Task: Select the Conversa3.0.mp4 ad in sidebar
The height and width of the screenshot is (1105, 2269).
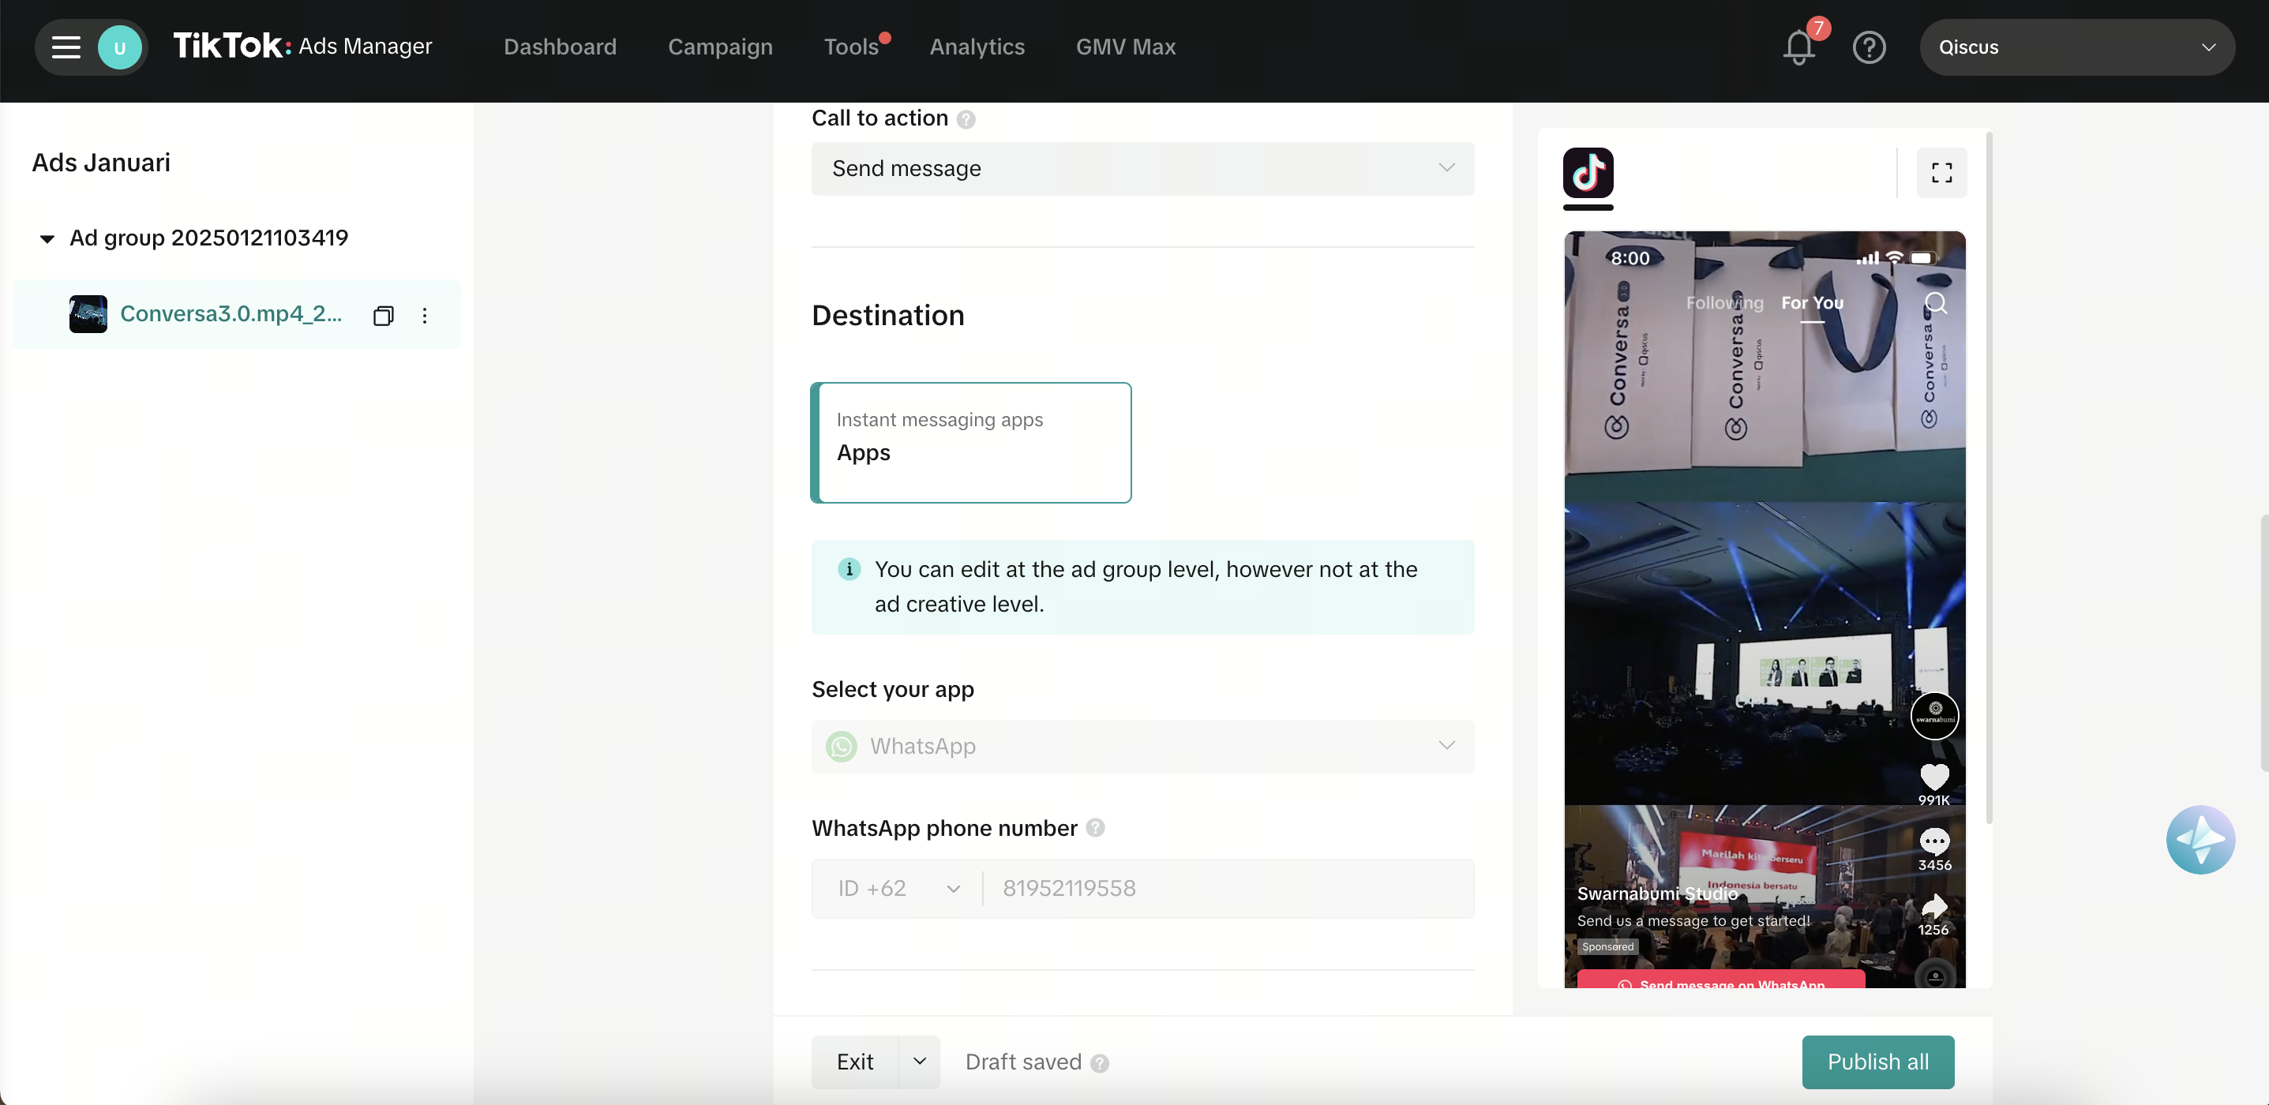Action: coord(236,314)
